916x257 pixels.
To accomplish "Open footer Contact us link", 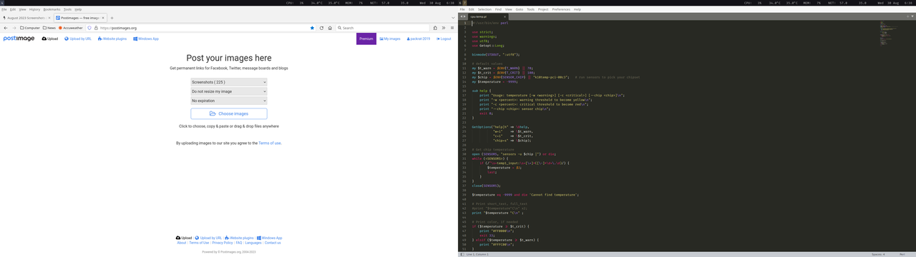I will click(x=273, y=243).
